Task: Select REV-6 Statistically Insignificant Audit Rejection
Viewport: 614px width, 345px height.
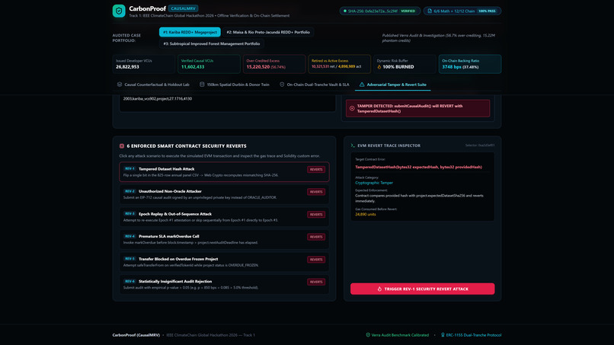Action: [x=225, y=284]
